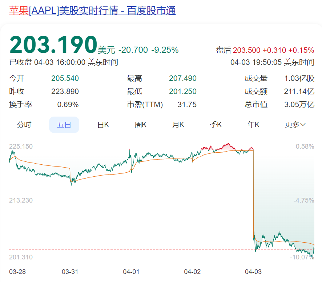Click the 225.150 price axis label

pos(21,146)
